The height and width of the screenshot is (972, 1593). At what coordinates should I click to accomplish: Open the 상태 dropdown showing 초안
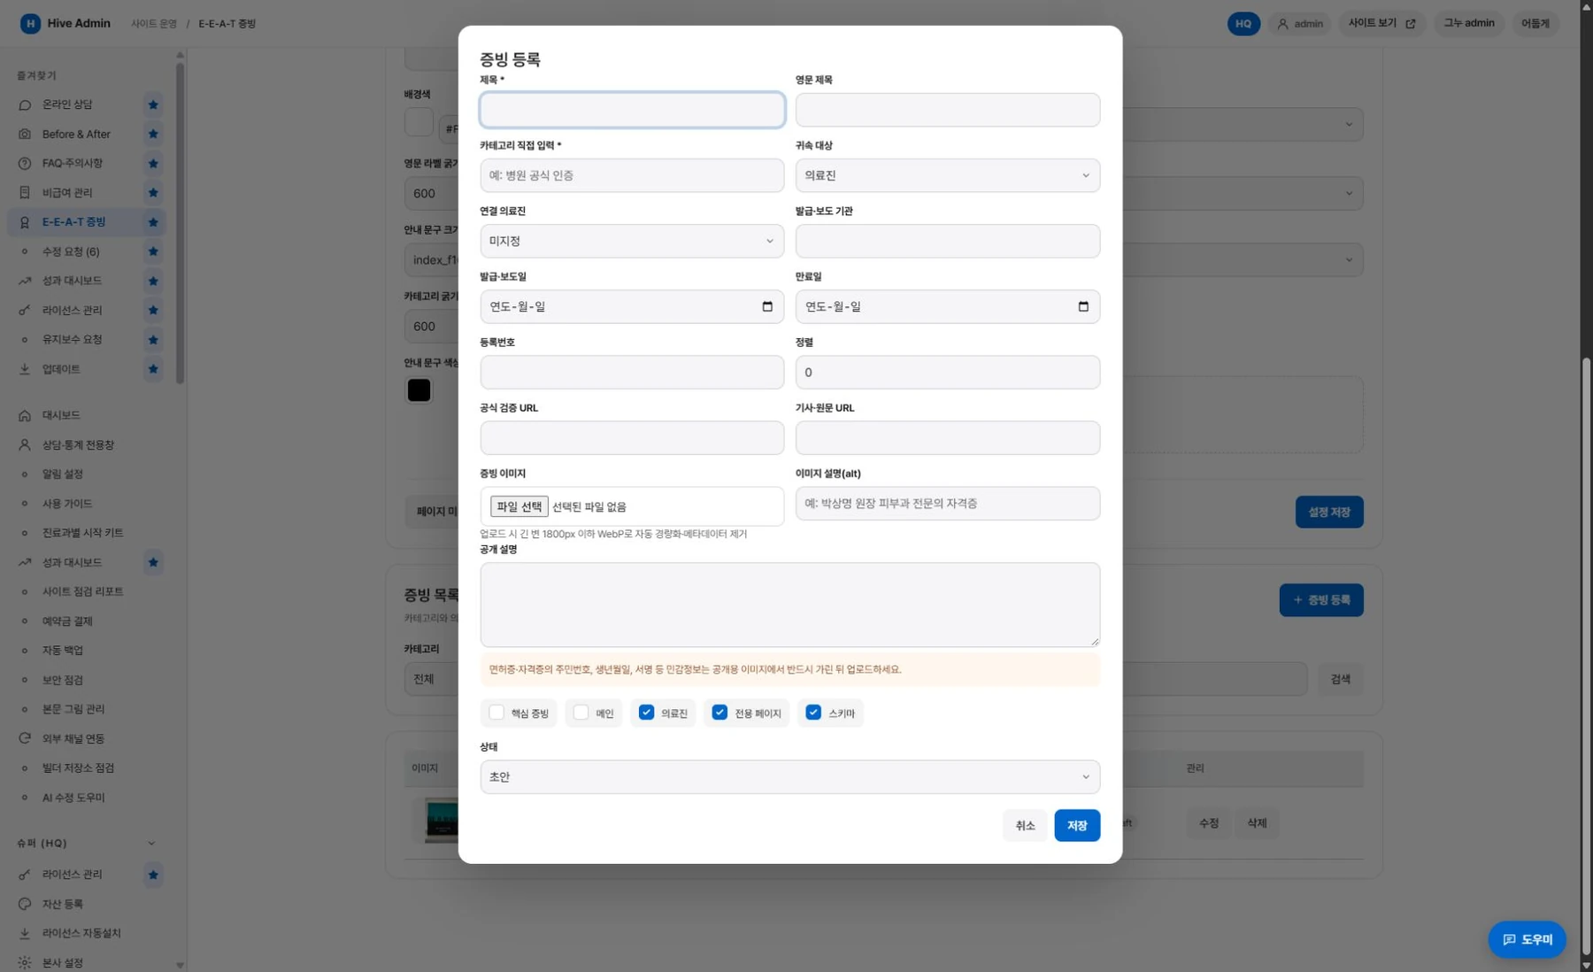pos(789,776)
